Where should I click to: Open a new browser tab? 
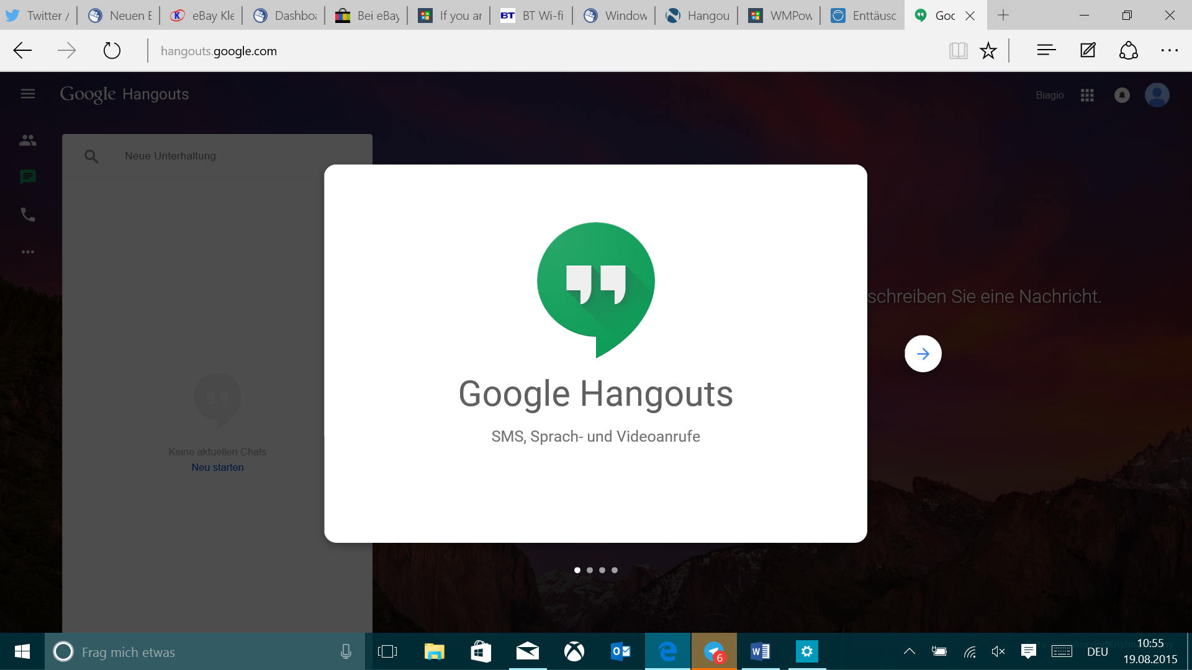pos(1003,16)
